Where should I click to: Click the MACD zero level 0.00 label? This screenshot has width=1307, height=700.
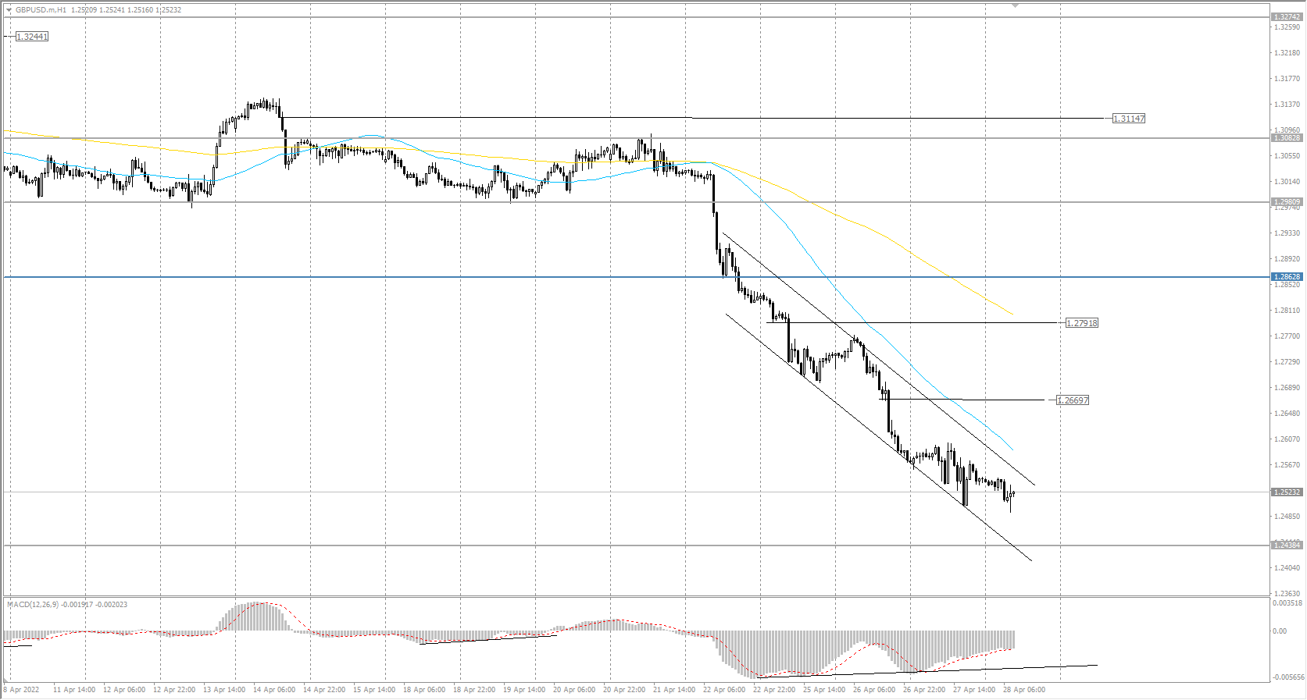click(x=1280, y=631)
